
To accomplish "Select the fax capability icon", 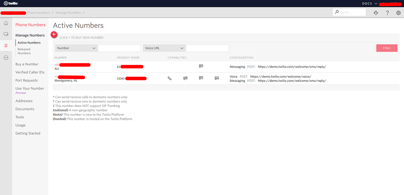I will coord(185,78).
